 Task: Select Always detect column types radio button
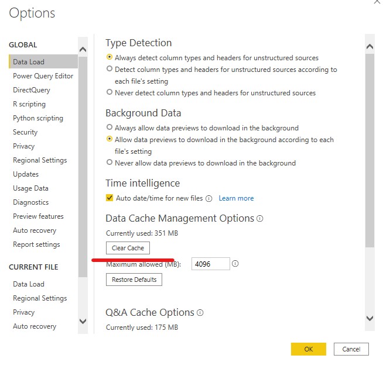(110, 57)
